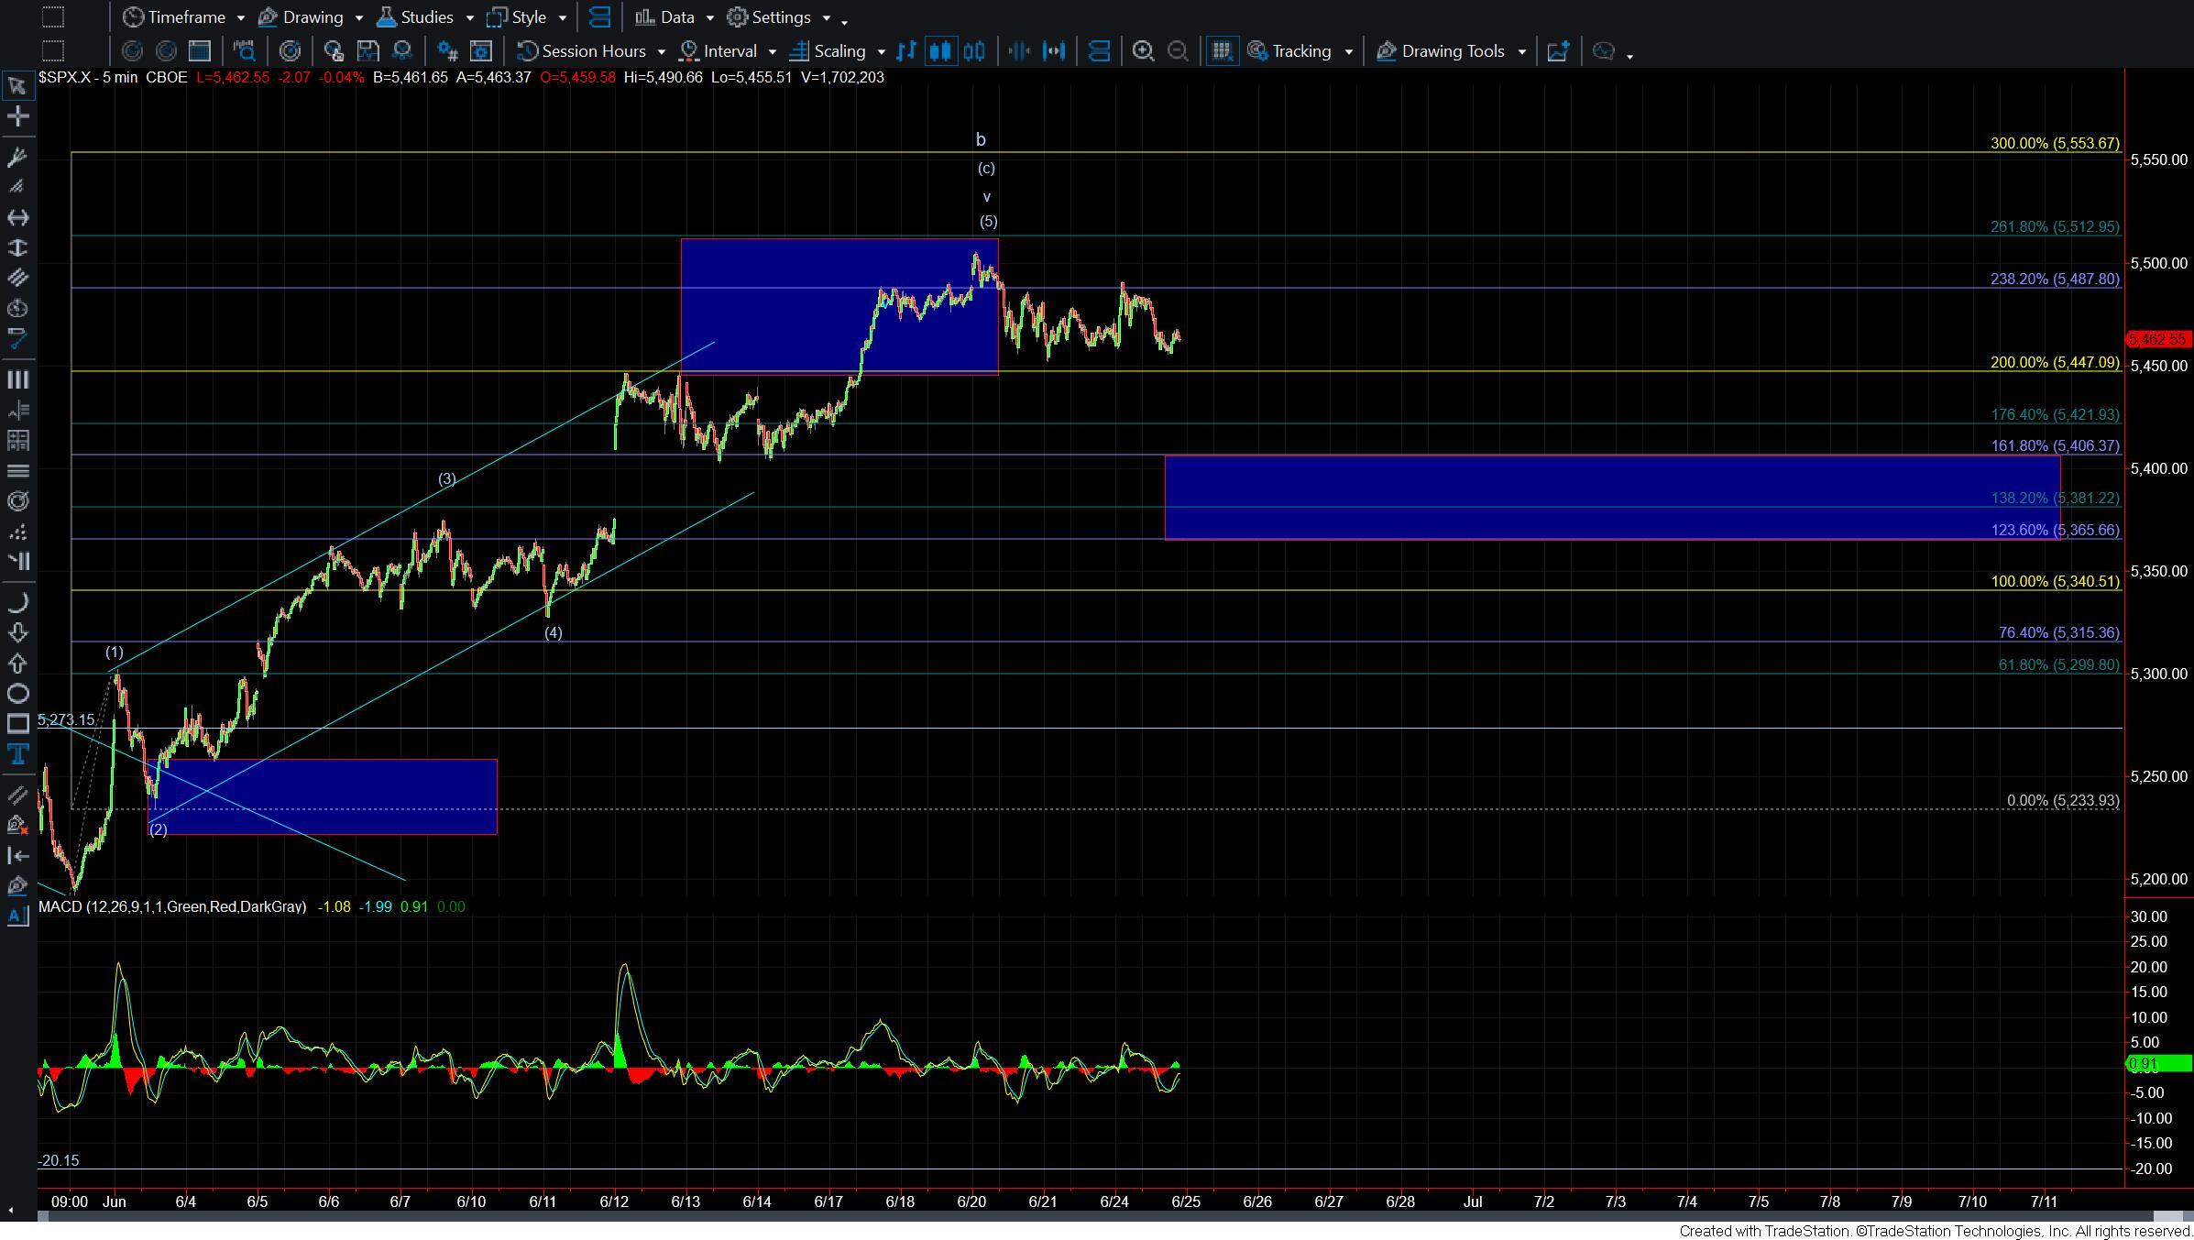
Task: Open the Tracking menu
Action: tap(1300, 51)
